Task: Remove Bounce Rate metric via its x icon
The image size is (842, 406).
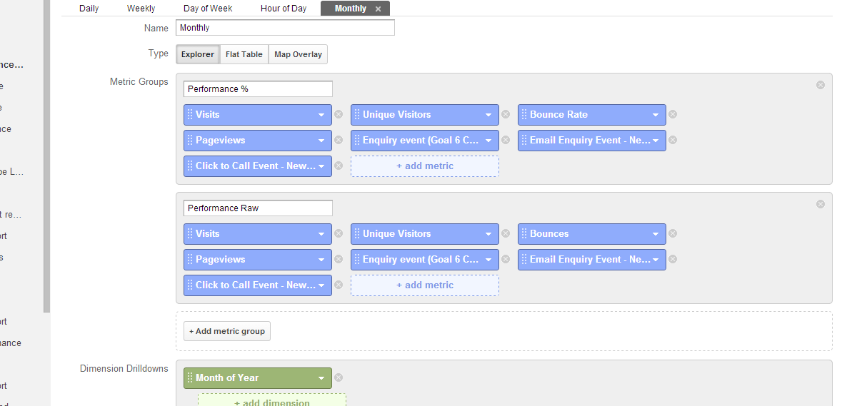Action: [673, 114]
